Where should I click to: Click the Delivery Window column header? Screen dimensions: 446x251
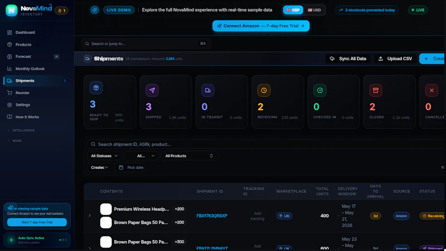347,191
